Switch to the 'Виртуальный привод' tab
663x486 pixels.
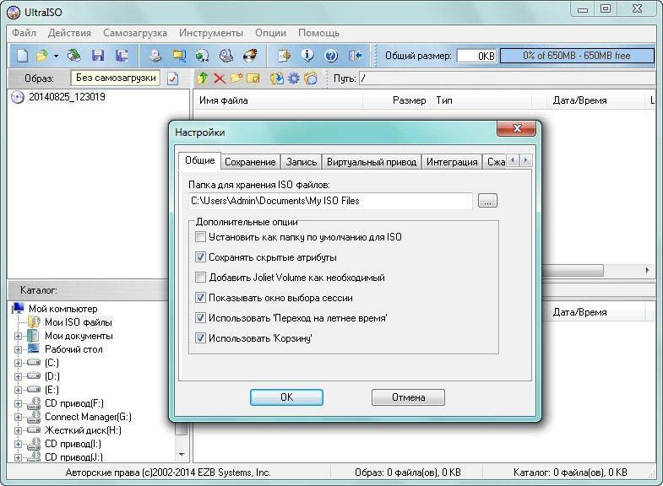(x=372, y=162)
